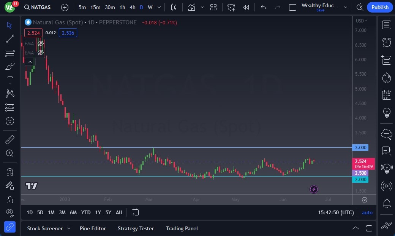Open the Indicators menu
This screenshot has width=395, height=236.
point(191,7)
